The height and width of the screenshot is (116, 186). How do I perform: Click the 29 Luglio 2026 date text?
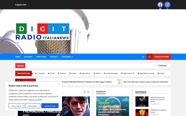[x=154, y=104]
